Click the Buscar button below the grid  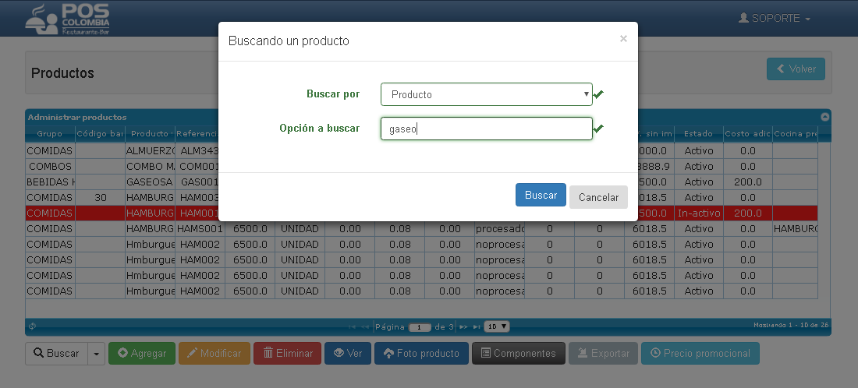pos(56,354)
